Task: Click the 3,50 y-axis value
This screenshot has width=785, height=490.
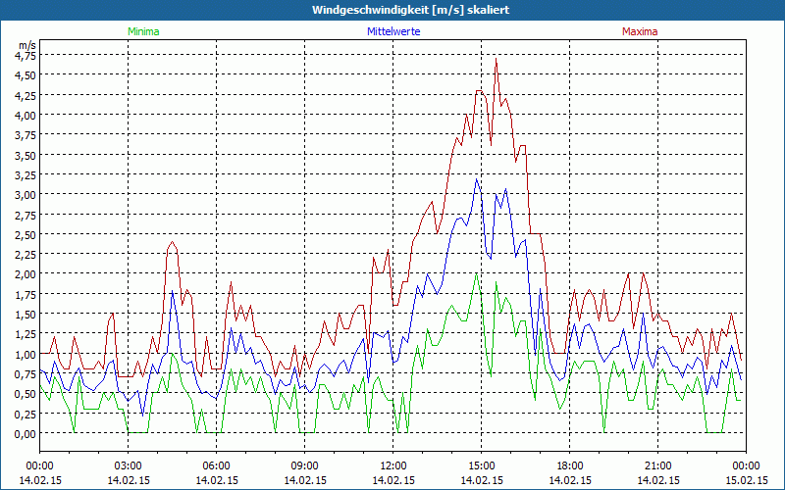Action: point(26,155)
